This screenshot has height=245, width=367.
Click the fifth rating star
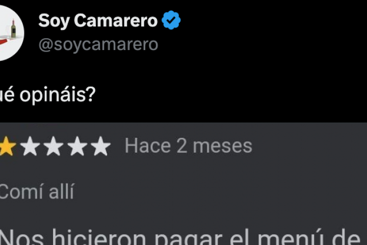(100, 146)
